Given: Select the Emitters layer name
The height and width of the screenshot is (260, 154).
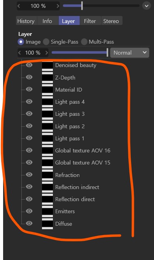Looking at the screenshot, I should coord(65,211).
